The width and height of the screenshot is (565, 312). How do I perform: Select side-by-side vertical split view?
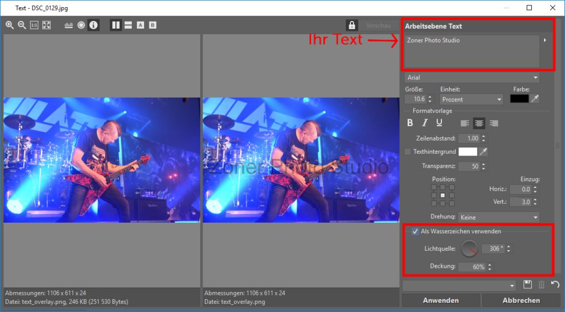click(116, 25)
